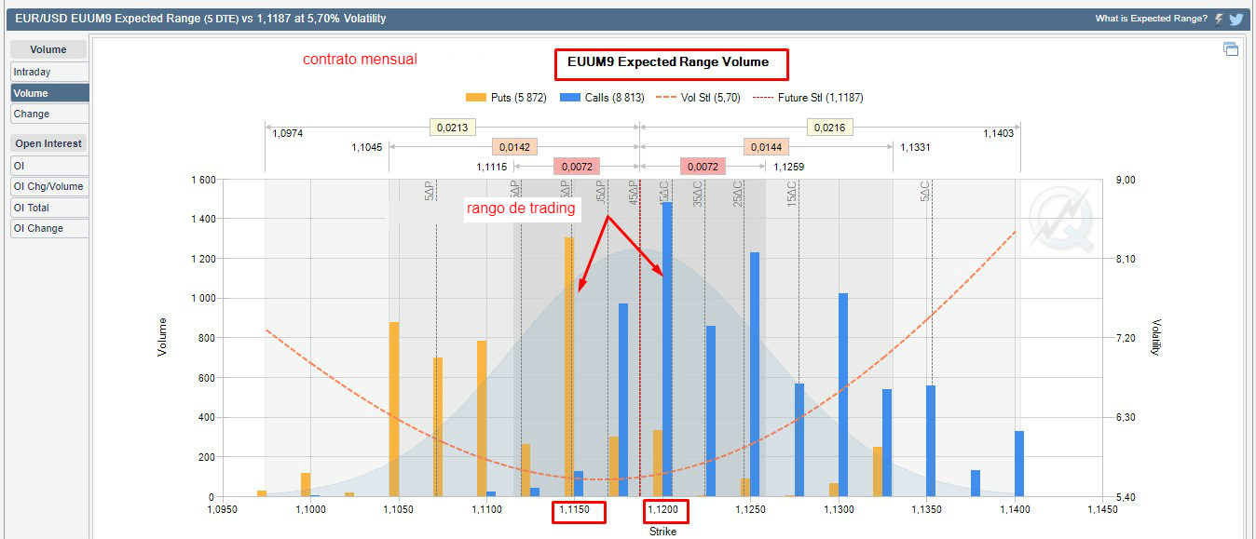Select the OI open interest view

pos(49,165)
